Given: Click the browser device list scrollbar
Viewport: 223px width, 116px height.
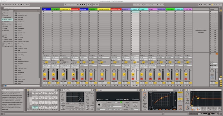Looking at the screenshot, I should point(39,46).
